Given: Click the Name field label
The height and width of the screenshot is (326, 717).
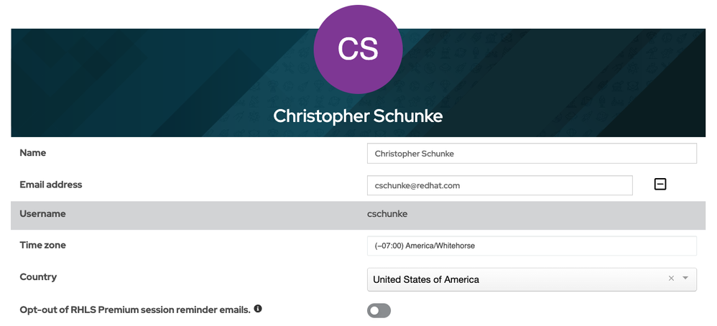Looking at the screenshot, I should pyautogui.click(x=33, y=153).
